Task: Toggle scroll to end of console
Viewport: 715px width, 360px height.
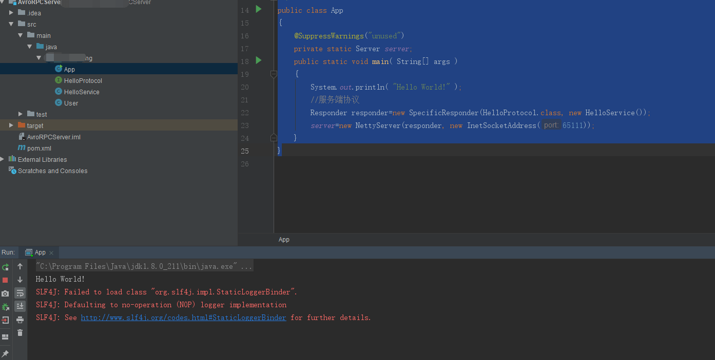Action: click(20, 306)
